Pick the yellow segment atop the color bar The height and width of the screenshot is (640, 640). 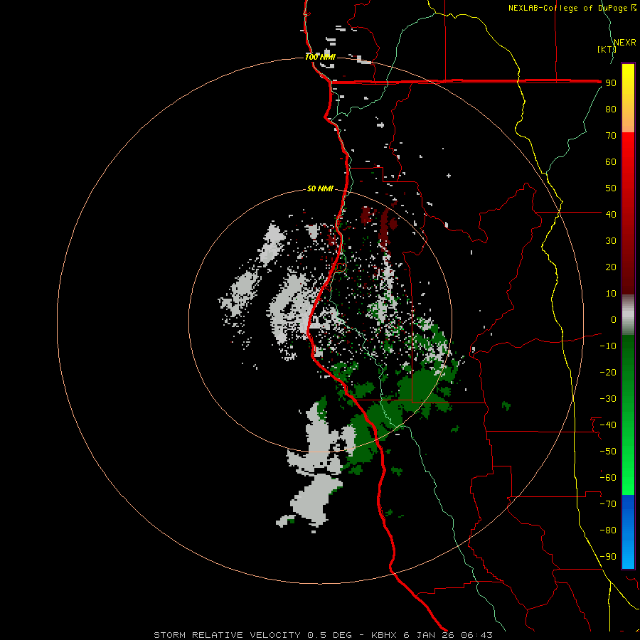(628, 98)
